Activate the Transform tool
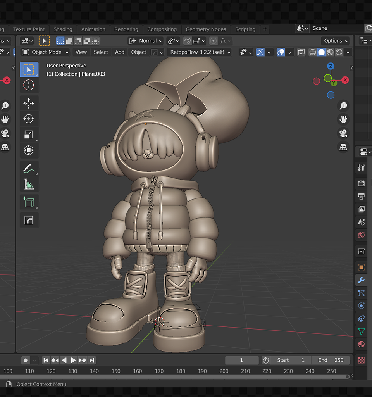This screenshot has width=372, height=397. 29,150
